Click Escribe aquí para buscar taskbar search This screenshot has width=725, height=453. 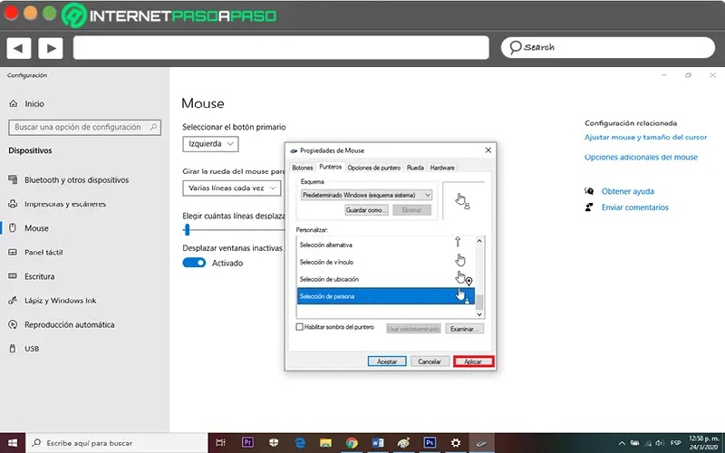(x=117, y=443)
